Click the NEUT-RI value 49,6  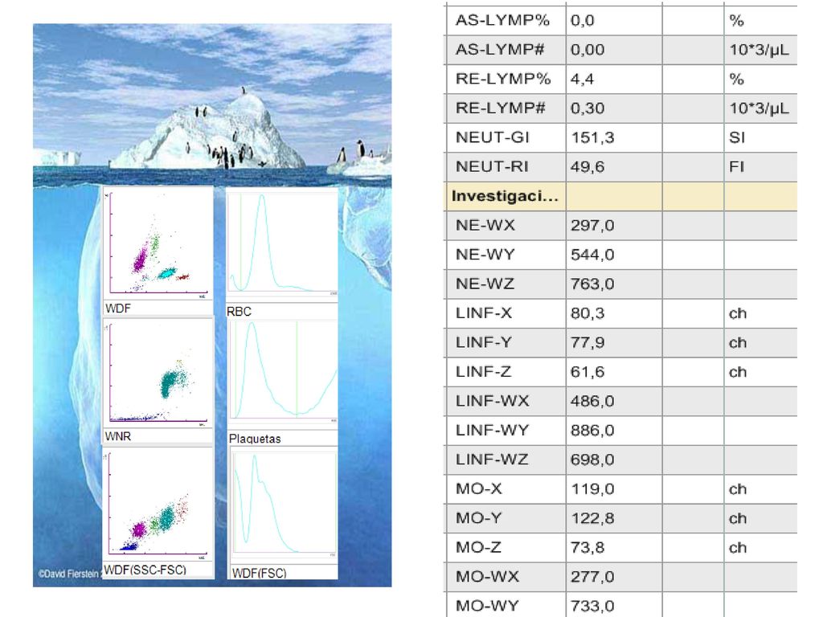[588, 167]
